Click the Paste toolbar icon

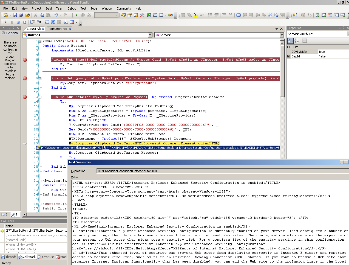(48, 15)
